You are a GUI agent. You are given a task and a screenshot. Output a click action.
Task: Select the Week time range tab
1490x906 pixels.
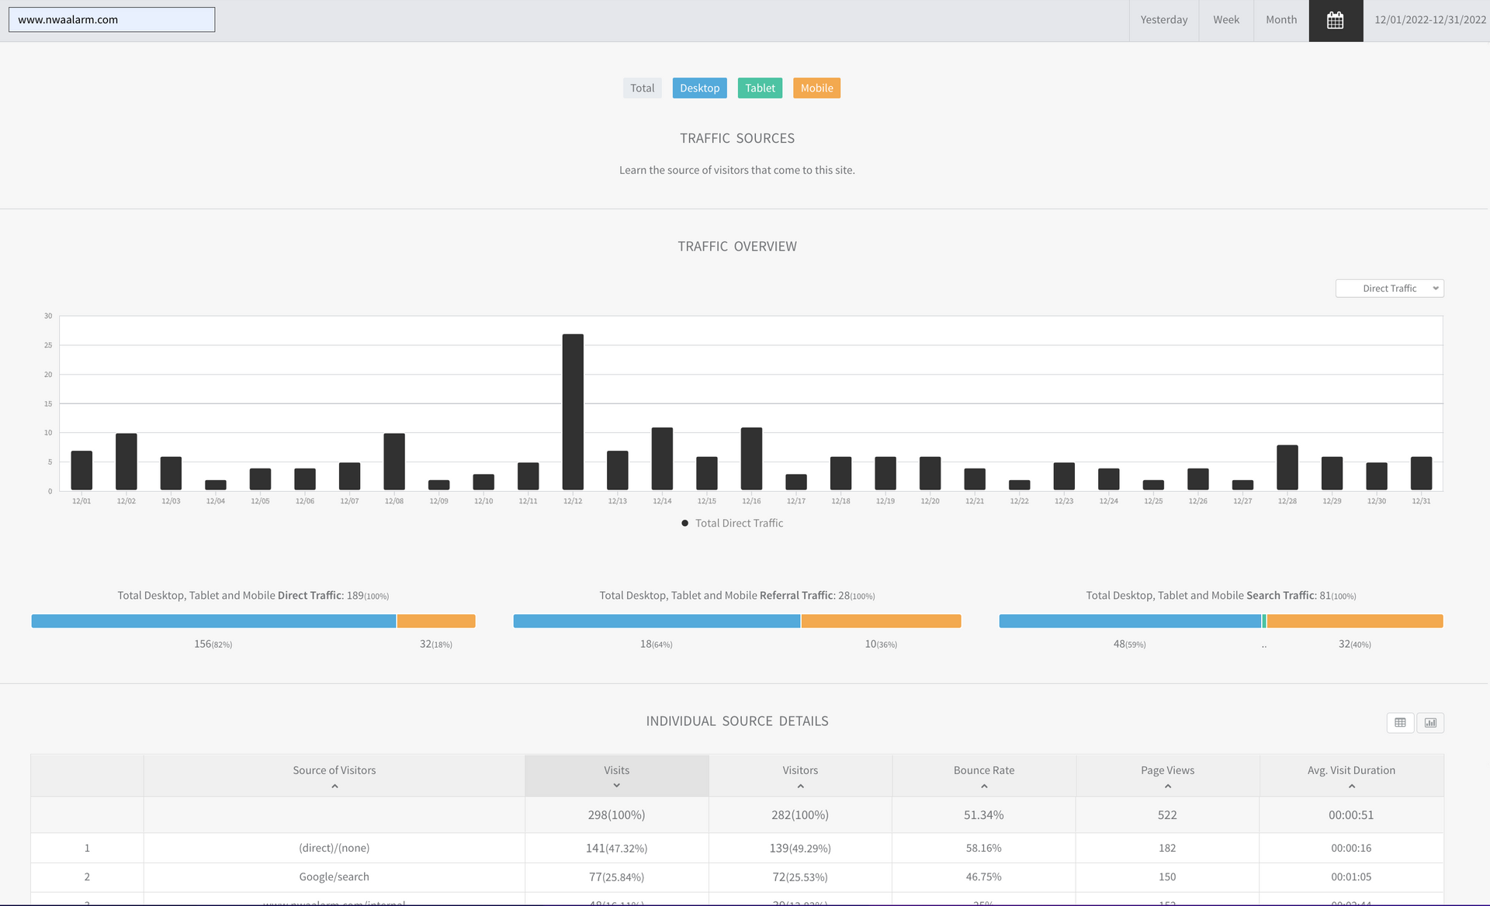[1225, 20]
